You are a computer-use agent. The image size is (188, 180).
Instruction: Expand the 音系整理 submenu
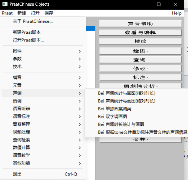pyautogui.click(x=43, y=124)
